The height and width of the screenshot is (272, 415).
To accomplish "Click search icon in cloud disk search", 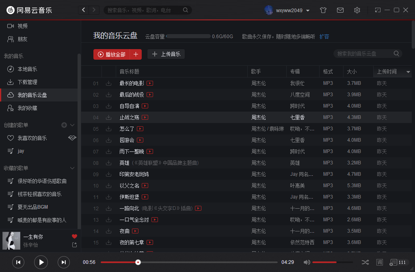I will tap(396, 54).
